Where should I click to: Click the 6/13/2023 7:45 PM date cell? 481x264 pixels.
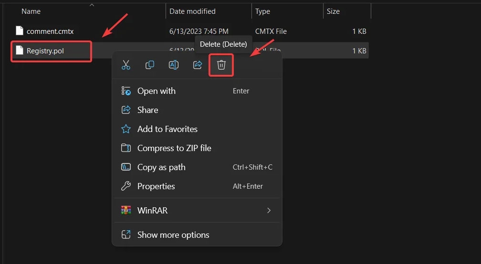(x=199, y=31)
